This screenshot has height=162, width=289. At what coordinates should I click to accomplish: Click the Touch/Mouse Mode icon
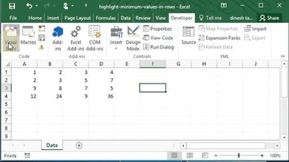click(65, 6)
